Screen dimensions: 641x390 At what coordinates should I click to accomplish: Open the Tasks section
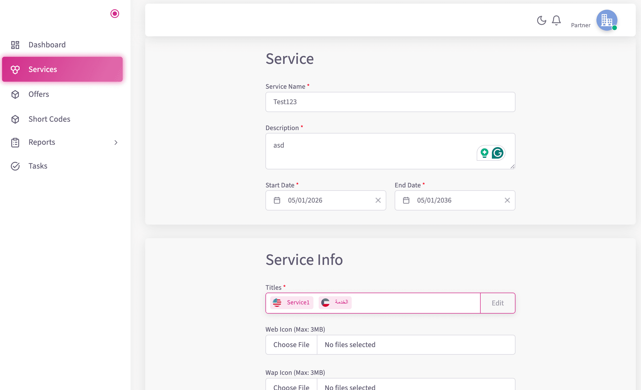[x=38, y=166]
